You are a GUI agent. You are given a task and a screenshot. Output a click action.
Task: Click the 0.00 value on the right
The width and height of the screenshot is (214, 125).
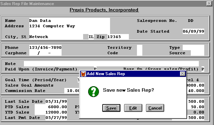click(199, 112)
